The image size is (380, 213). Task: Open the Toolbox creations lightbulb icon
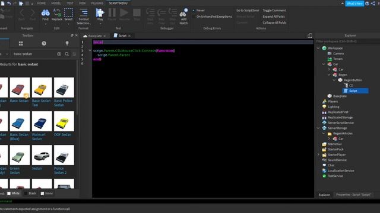tap(67, 43)
